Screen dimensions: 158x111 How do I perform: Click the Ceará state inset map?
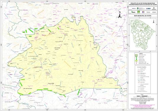coord(142,35)
